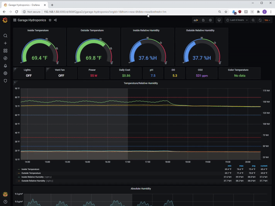Zoom out the time range
Viewport: 275px width, 206px height.
tap(253, 20)
